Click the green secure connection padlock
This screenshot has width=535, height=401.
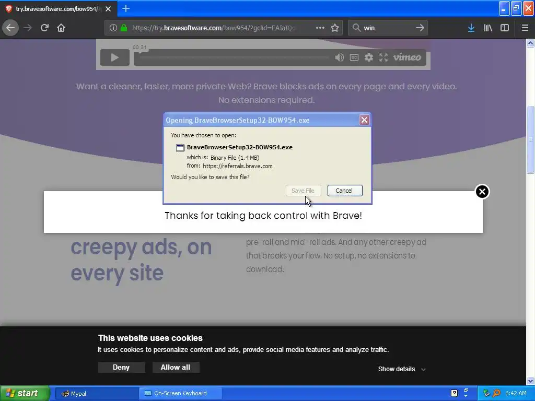click(124, 28)
